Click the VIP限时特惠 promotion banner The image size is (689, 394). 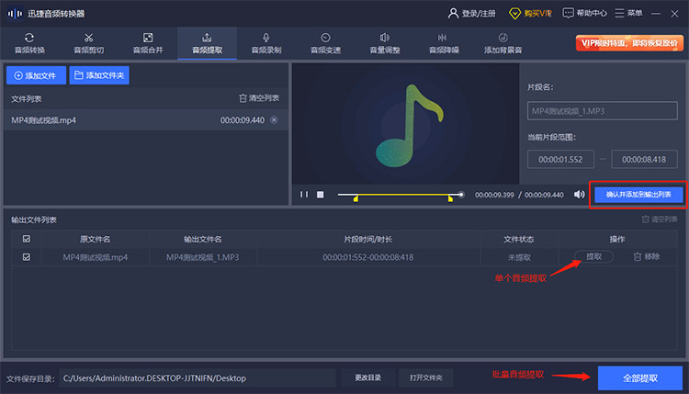click(x=629, y=43)
